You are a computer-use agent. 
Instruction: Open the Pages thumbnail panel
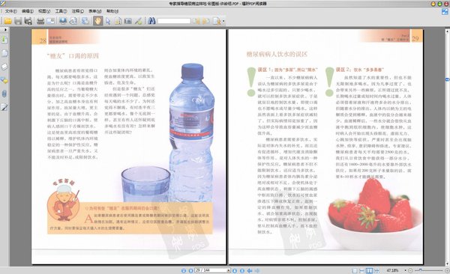tap(4, 53)
